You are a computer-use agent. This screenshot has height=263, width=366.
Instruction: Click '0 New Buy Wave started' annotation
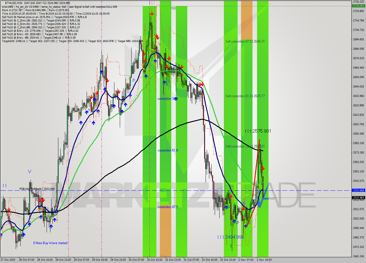pyautogui.click(x=50, y=243)
